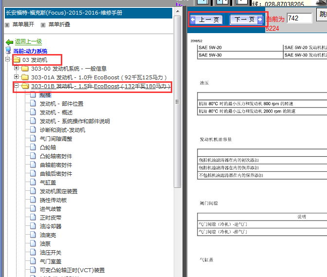Open the 返回上一级 link
The width and height of the screenshot is (327, 277).
pyautogui.click(x=28, y=41)
